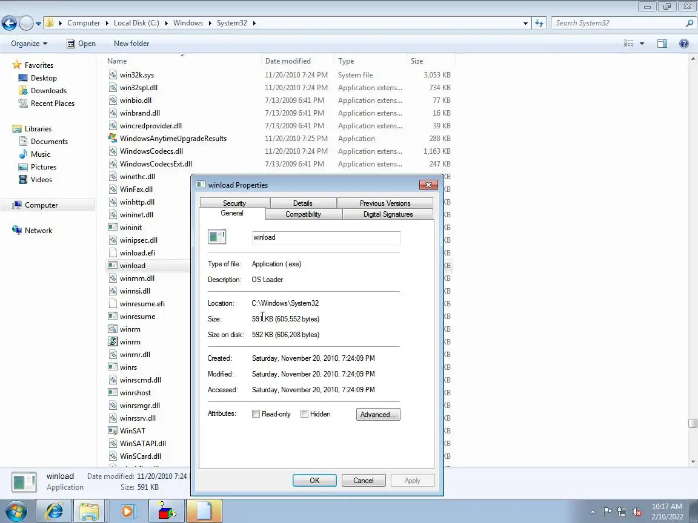Open the recent pages dropdown arrow

(38, 23)
